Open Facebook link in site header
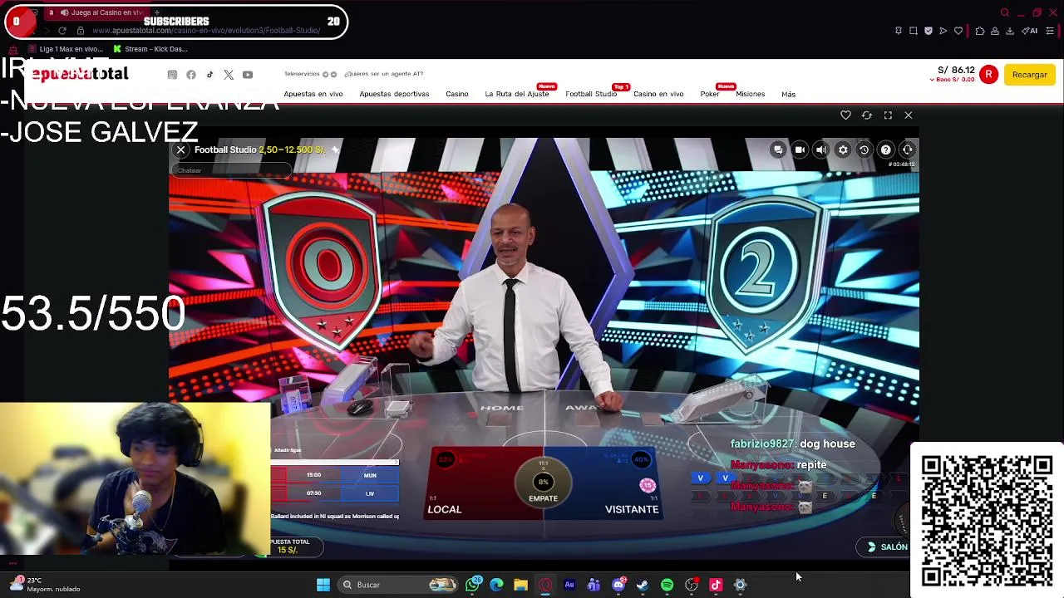The height and width of the screenshot is (598, 1064). pos(191,75)
